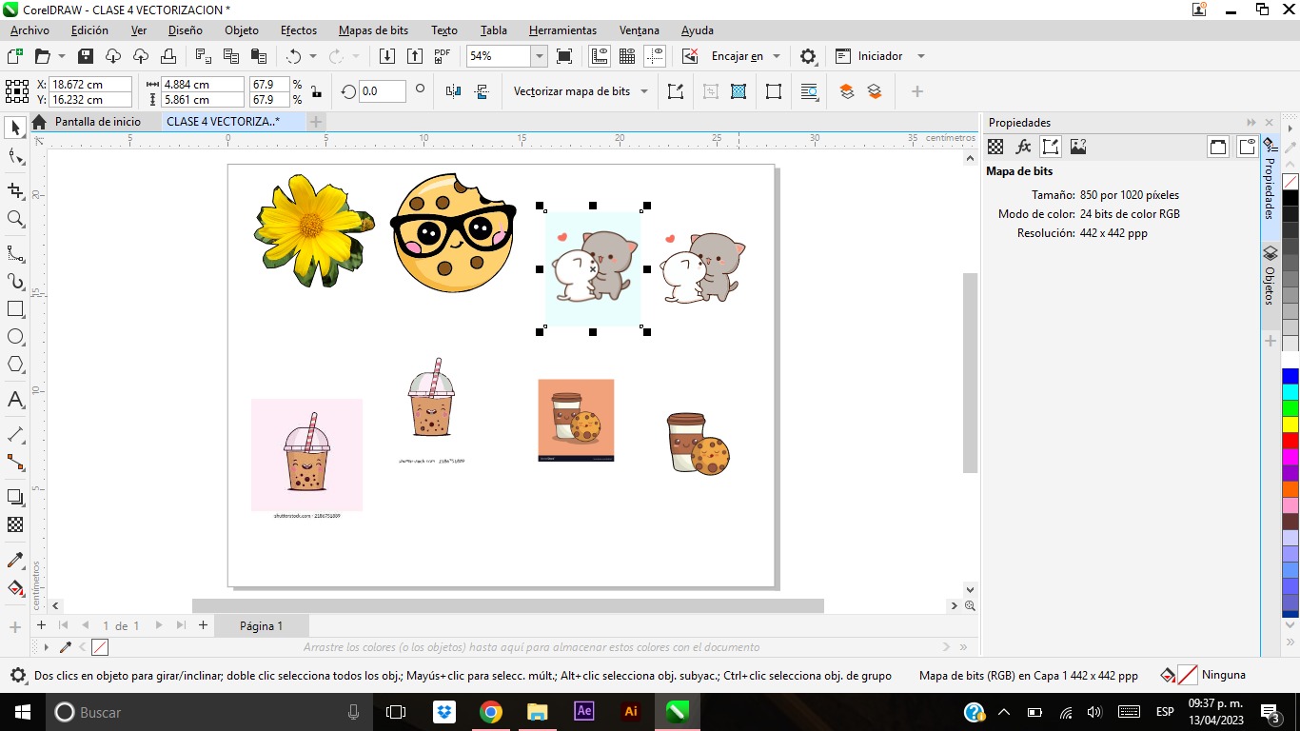Toggle the snap off button
Viewport: 1300px width, 731px height.
tap(691, 56)
